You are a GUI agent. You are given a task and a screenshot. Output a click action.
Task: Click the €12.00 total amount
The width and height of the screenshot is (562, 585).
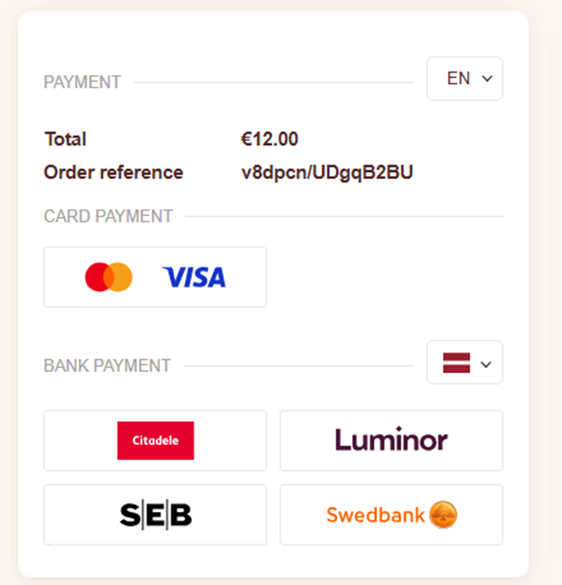click(270, 139)
